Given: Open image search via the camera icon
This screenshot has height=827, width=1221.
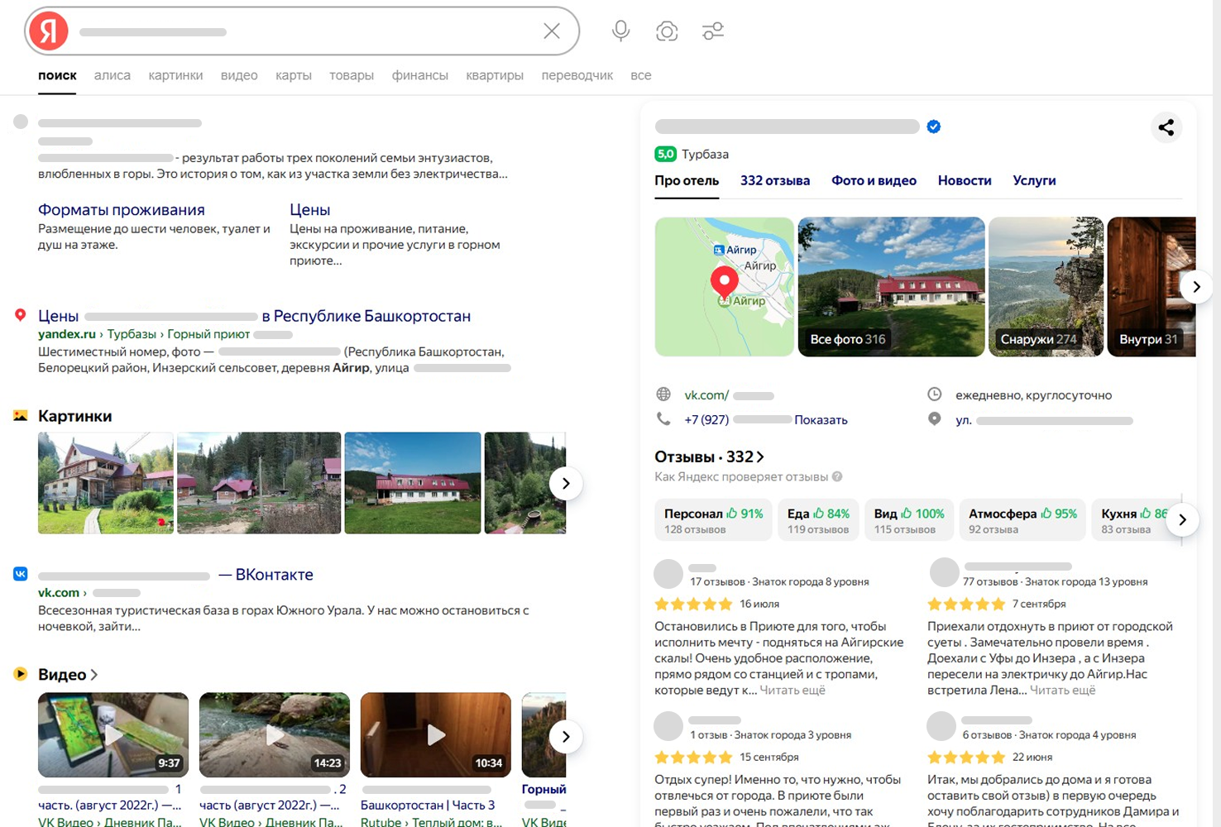Looking at the screenshot, I should tap(667, 31).
